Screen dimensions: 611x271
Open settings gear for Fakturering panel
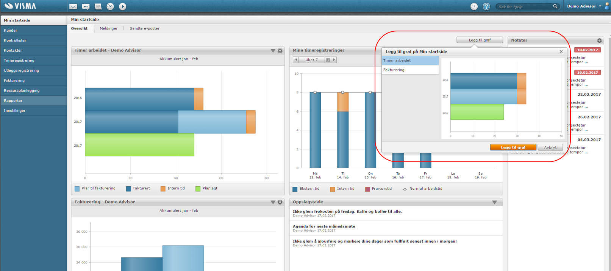pos(280,202)
